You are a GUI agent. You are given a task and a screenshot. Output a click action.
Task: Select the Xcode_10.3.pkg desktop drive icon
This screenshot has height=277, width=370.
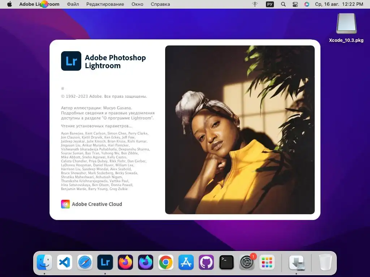tap(346, 23)
